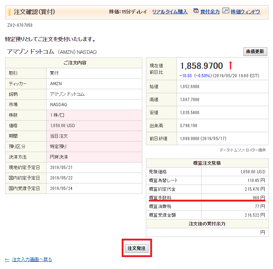Viewport: 273px width, 269px height.
Task: Click the データ:トムソン・ロイター提供 credit
Action: tap(243, 150)
